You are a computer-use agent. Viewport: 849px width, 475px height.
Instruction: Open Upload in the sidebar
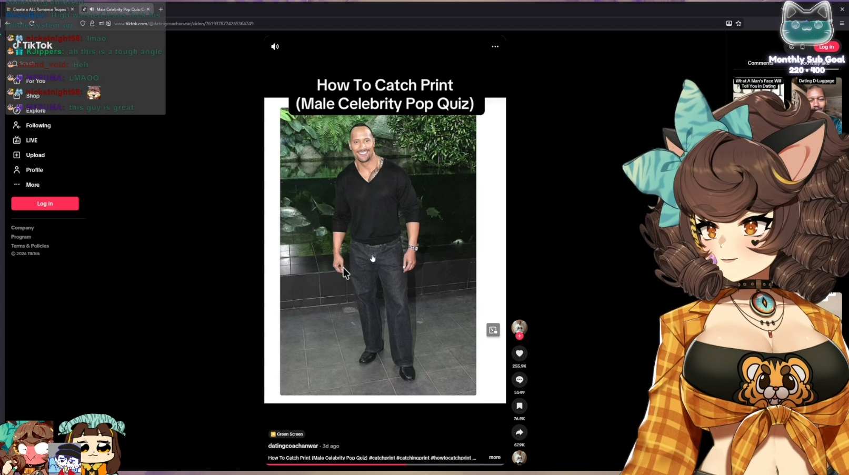35,155
